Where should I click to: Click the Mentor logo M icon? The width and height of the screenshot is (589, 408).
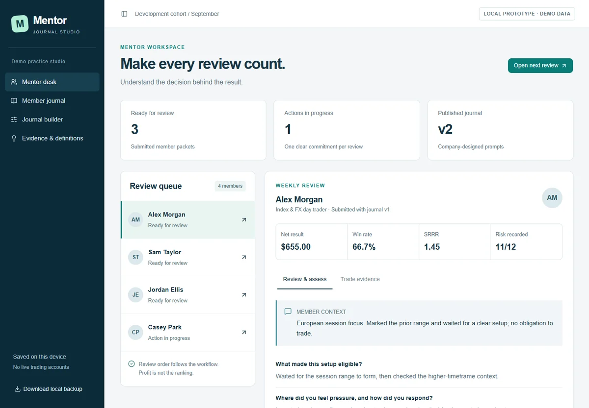pyautogui.click(x=20, y=24)
